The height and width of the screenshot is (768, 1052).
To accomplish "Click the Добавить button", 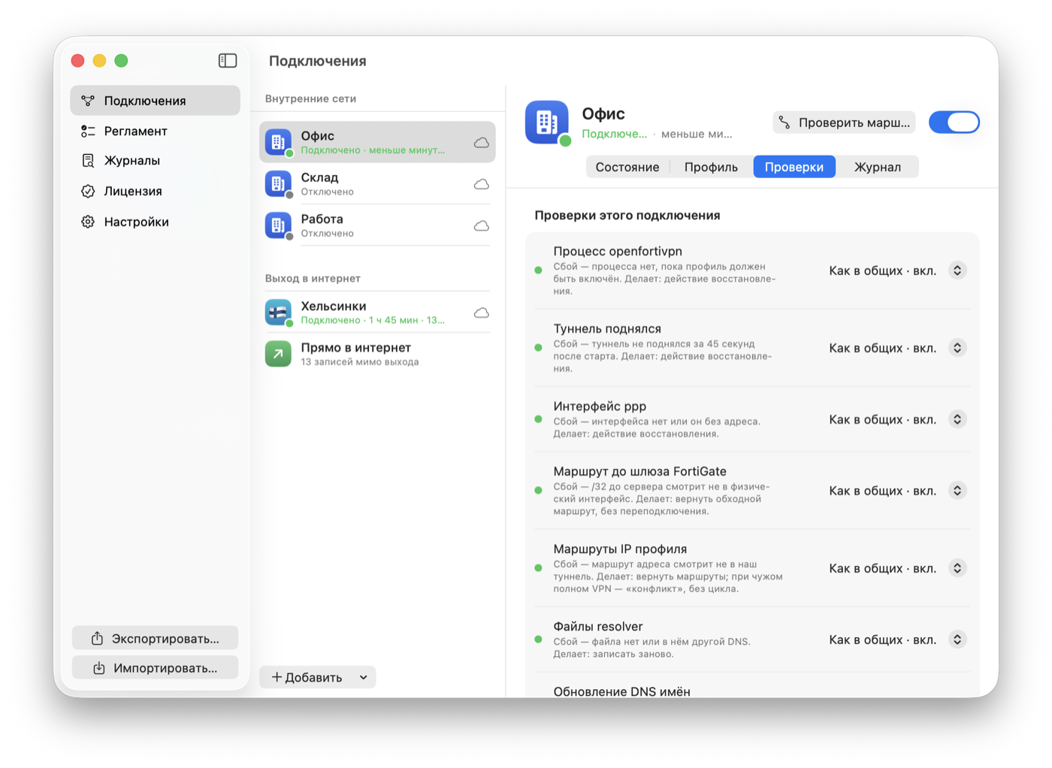I will [307, 677].
